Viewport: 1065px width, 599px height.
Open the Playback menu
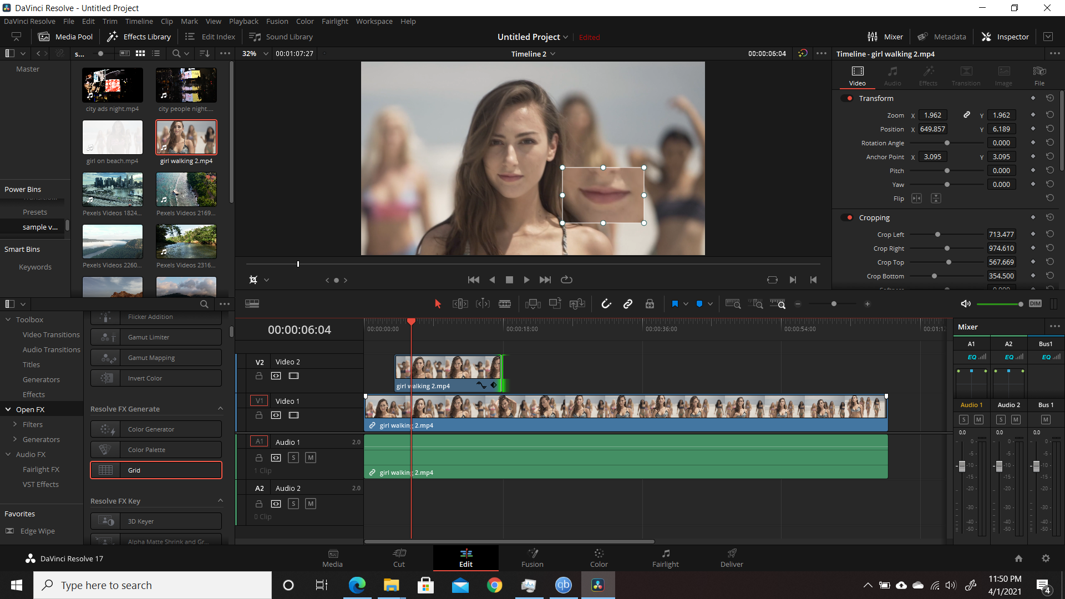pyautogui.click(x=244, y=21)
